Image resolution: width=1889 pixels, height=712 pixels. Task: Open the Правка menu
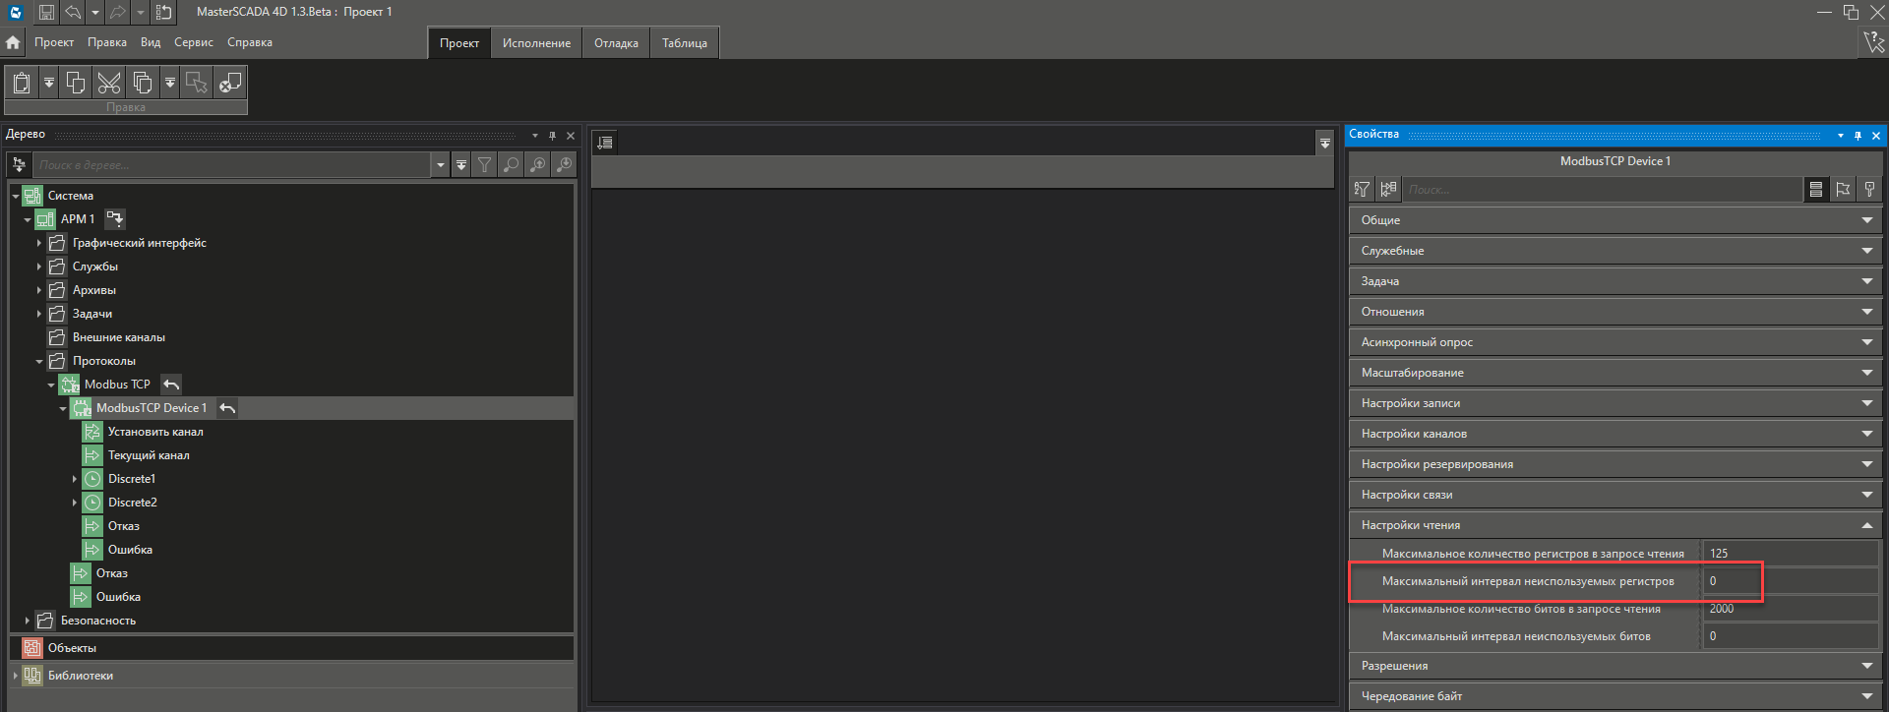click(x=106, y=42)
